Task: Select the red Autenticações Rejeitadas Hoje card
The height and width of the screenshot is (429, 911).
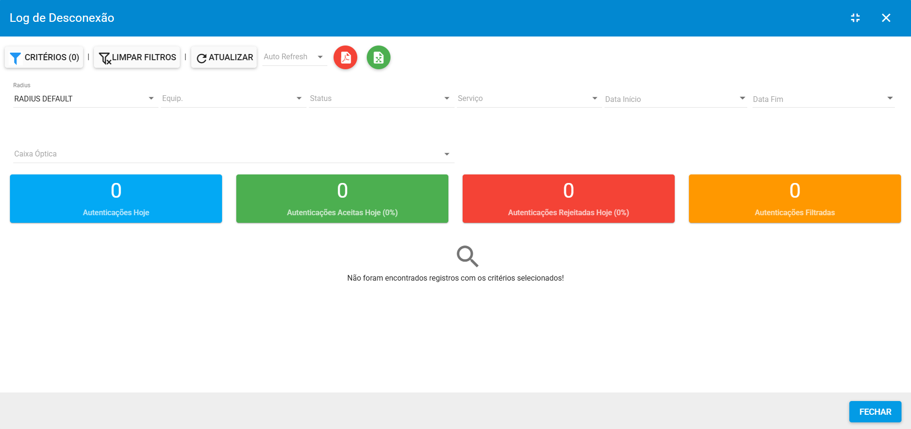Action: pos(568,199)
